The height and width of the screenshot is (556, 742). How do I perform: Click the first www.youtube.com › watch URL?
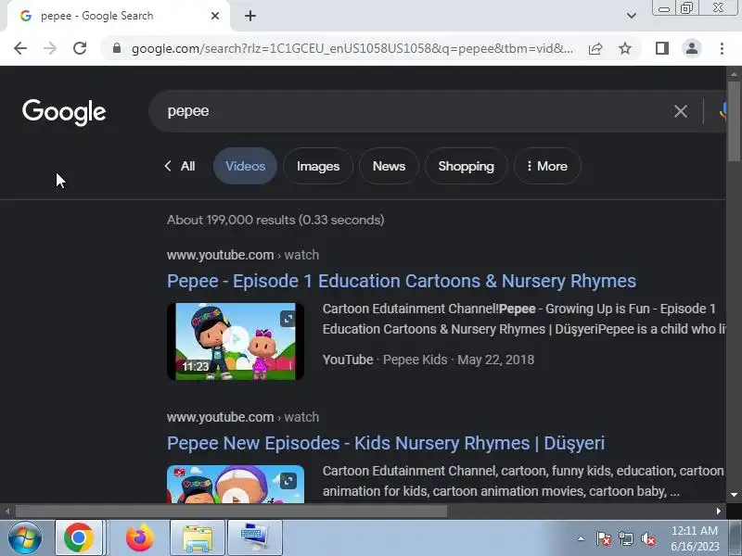[x=243, y=255]
